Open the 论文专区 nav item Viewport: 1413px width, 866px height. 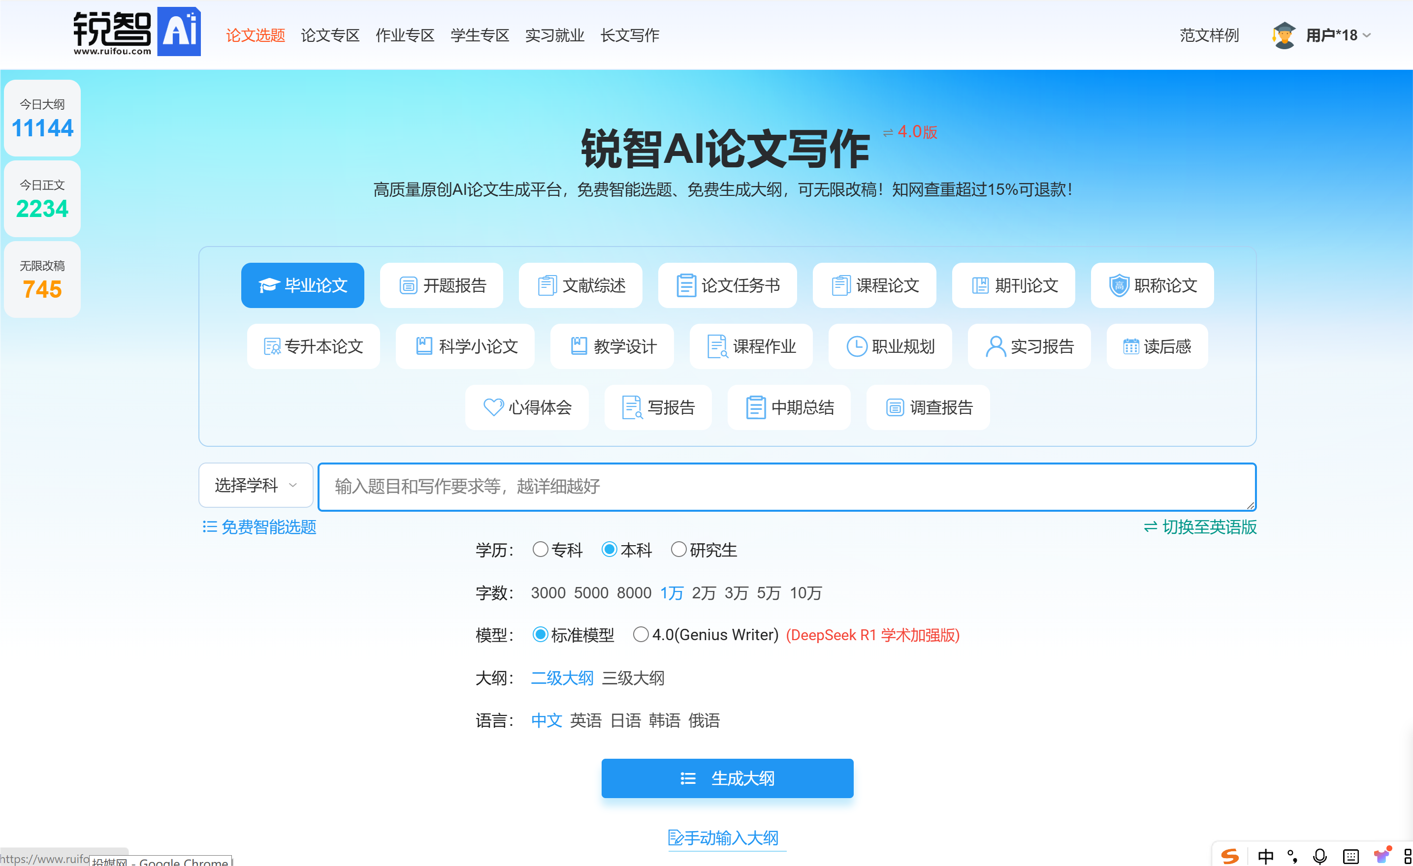click(330, 35)
